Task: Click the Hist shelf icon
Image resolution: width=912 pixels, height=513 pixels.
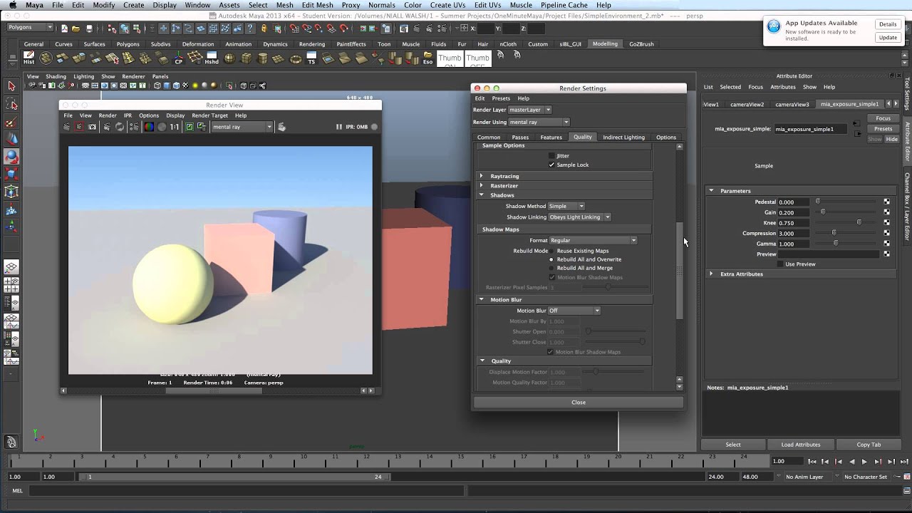Action: tap(28, 58)
